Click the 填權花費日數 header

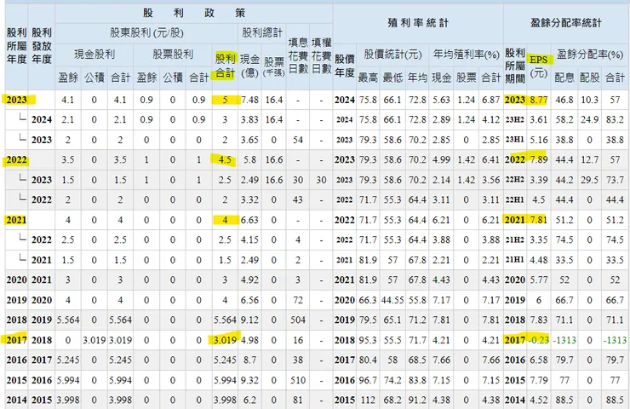point(322,55)
